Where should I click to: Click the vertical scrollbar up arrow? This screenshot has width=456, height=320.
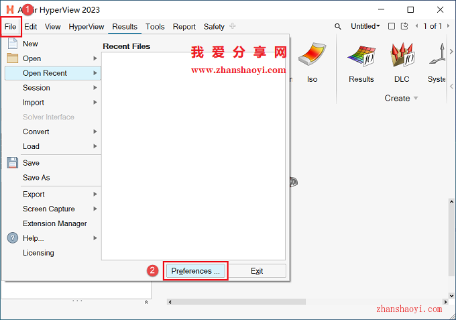click(x=451, y=201)
